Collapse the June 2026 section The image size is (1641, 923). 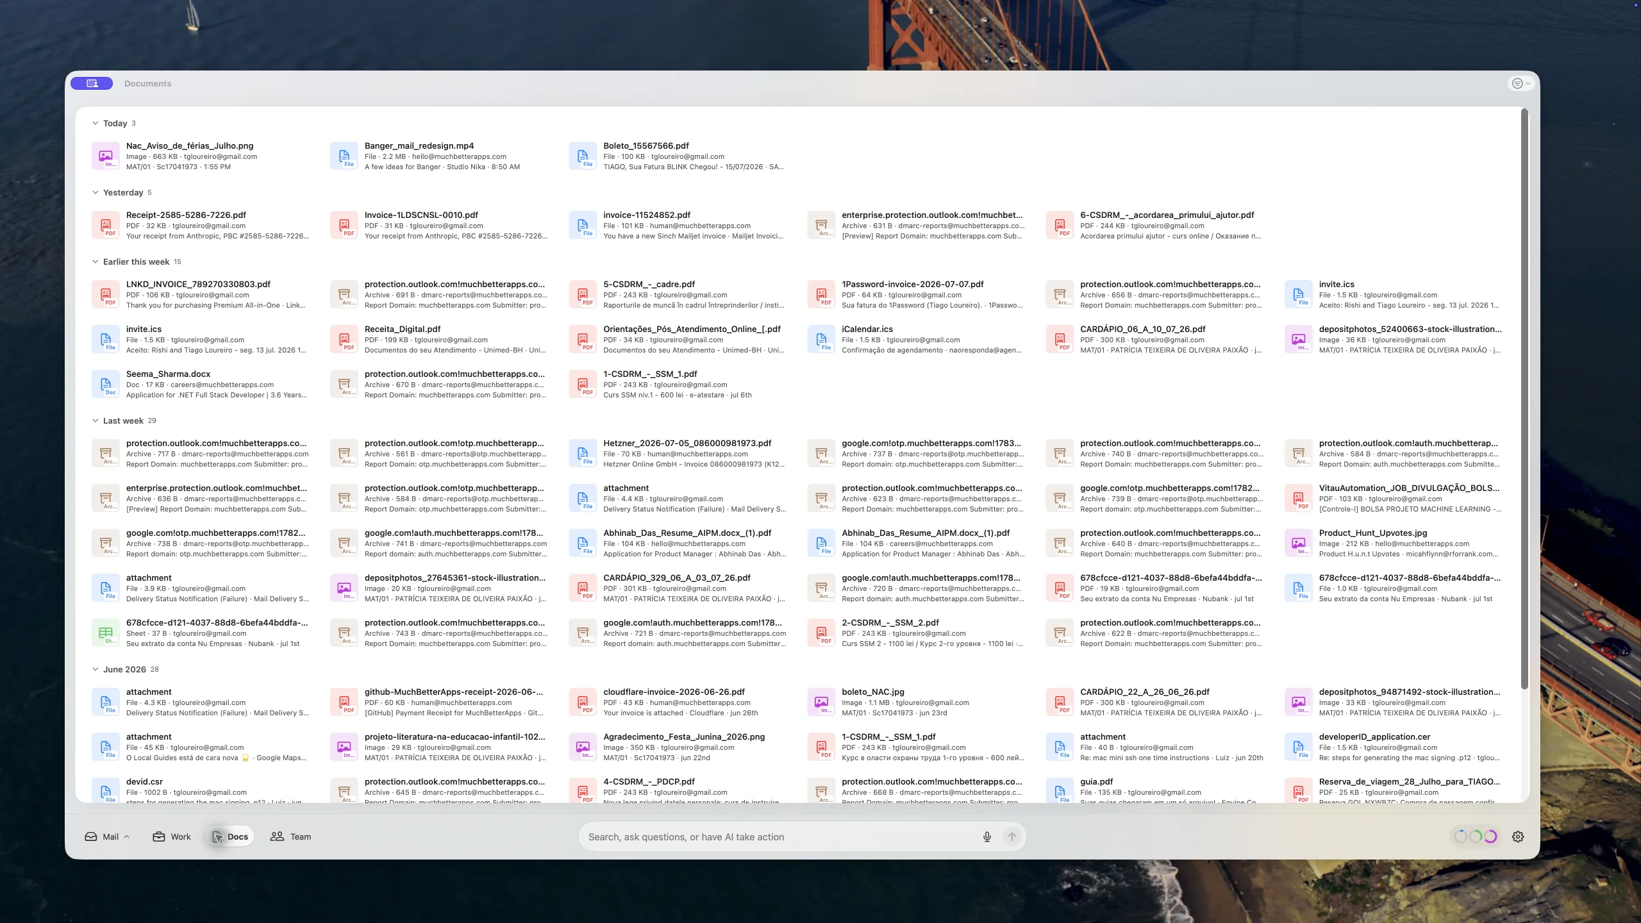coord(95,669)
